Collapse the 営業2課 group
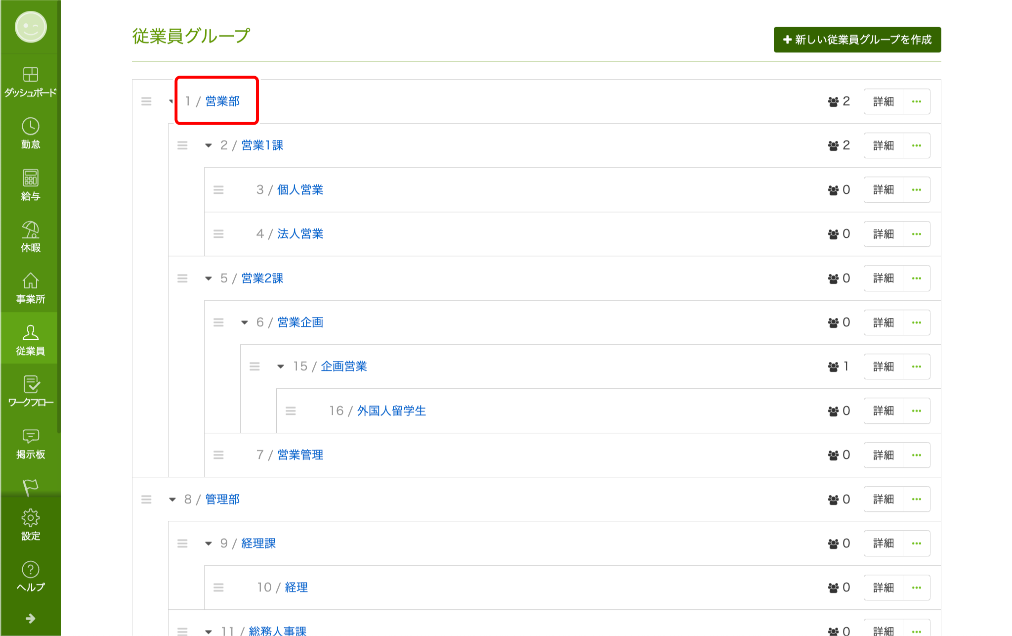This screenshot has width=1012, height=636. pyautogui.click(x=209, y=278)
